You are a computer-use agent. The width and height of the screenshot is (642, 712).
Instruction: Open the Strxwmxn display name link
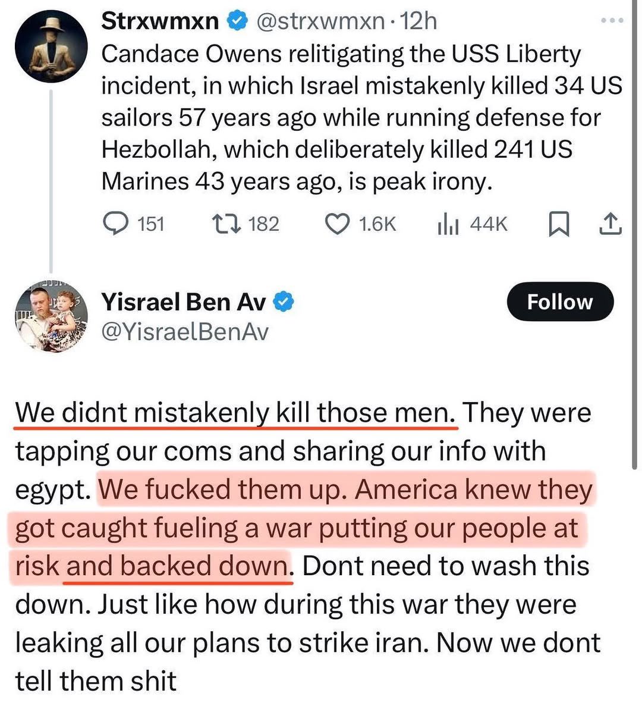click(160, 21)
